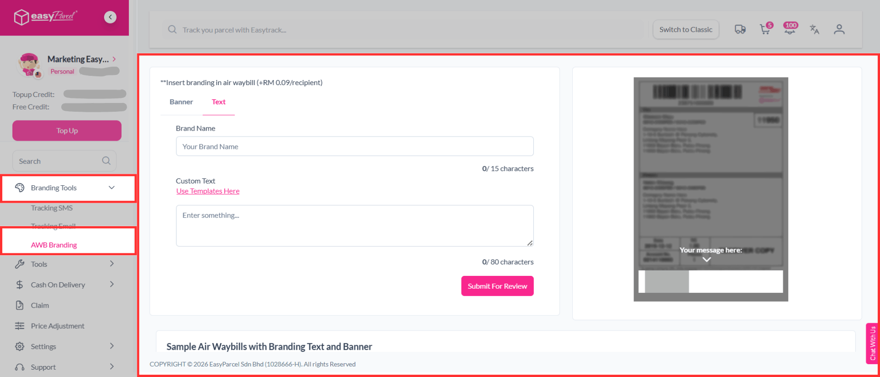Screen dimensions: 880x377
Task: Click the search magnifier in sidebar search
Action: click(x=106, y=161)
